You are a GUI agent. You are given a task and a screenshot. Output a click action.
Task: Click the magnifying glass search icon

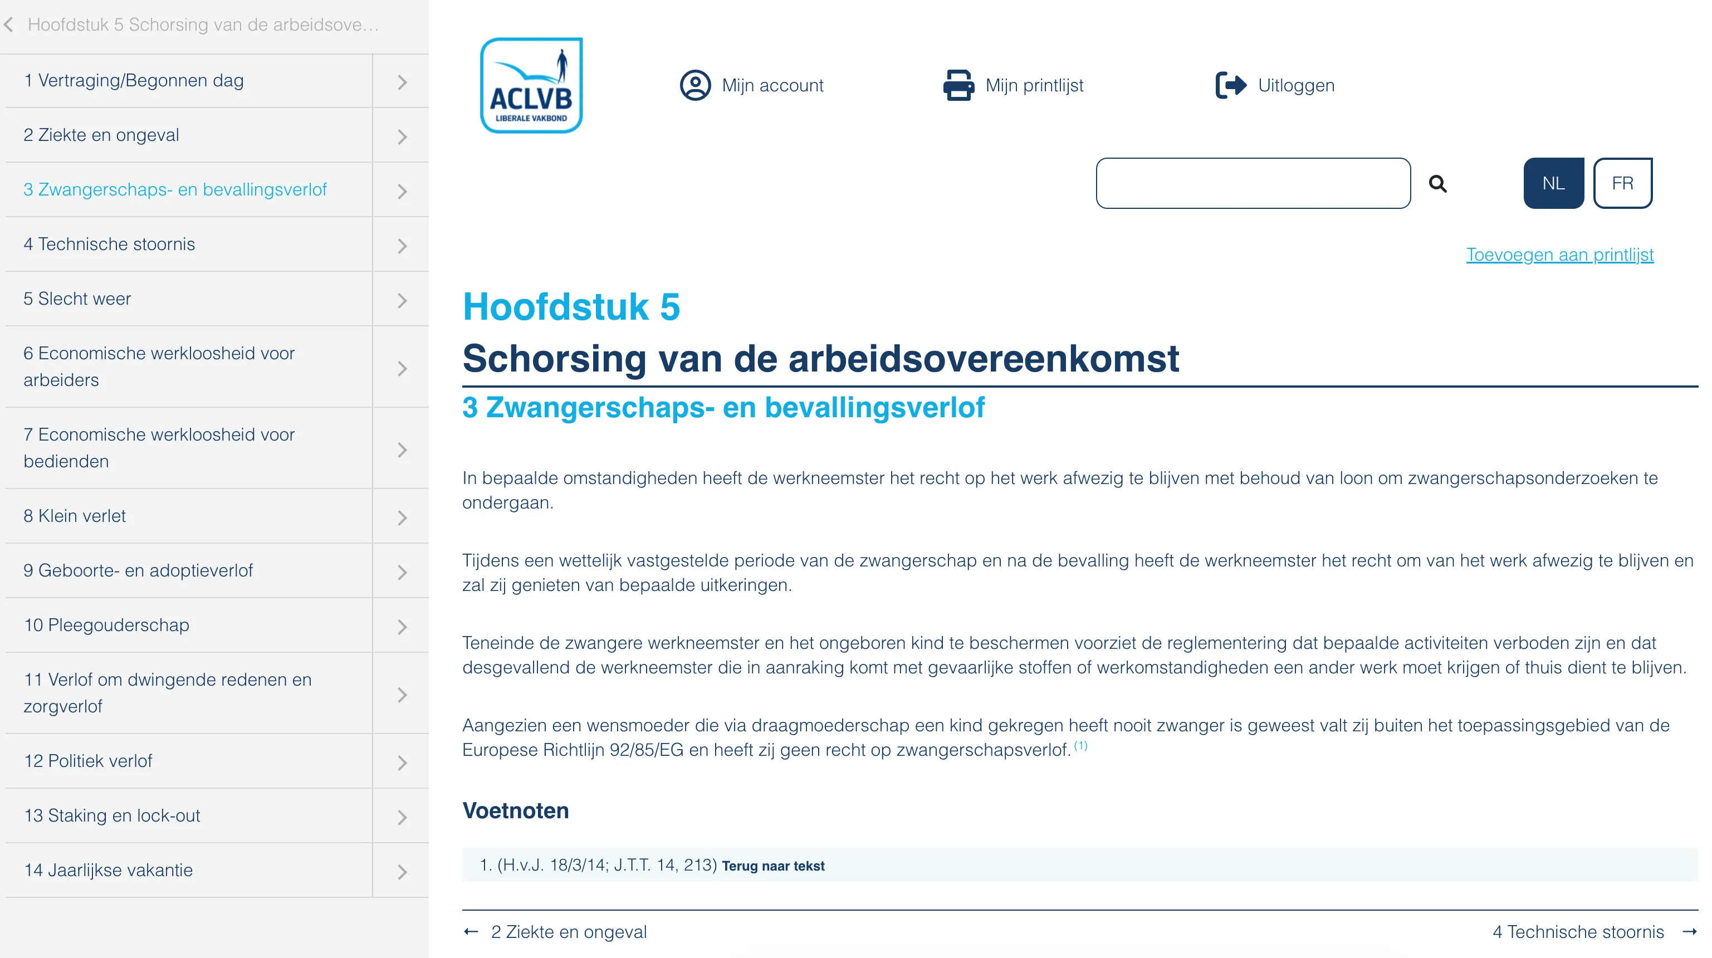[x=1437, y=183]
